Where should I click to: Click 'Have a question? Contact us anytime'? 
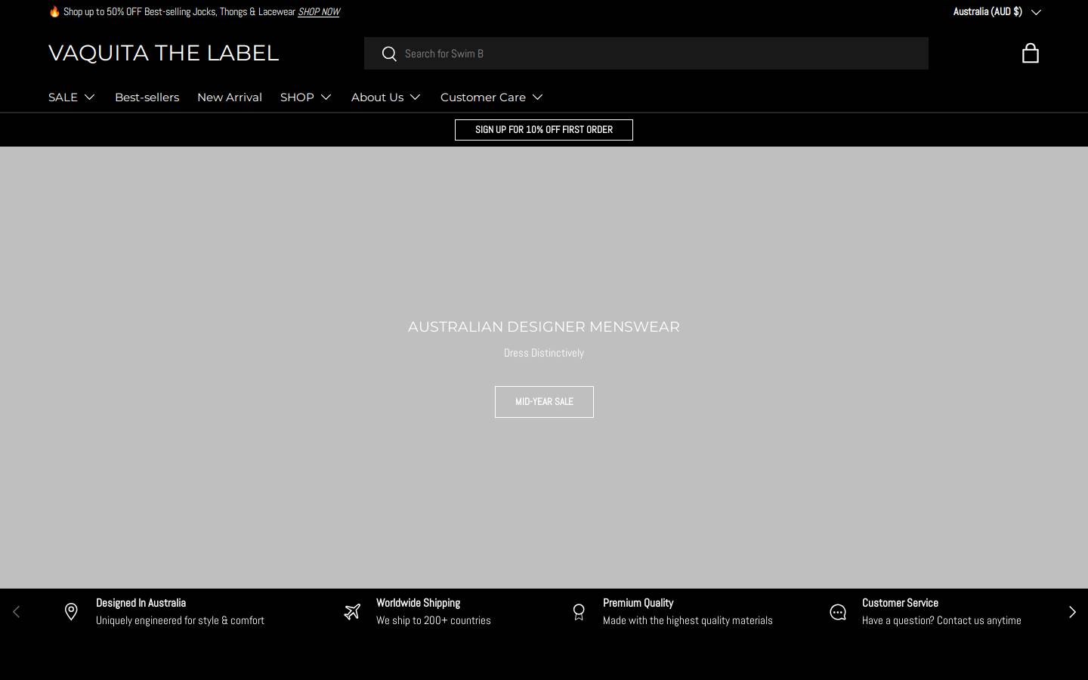click(x=941, y=620)
